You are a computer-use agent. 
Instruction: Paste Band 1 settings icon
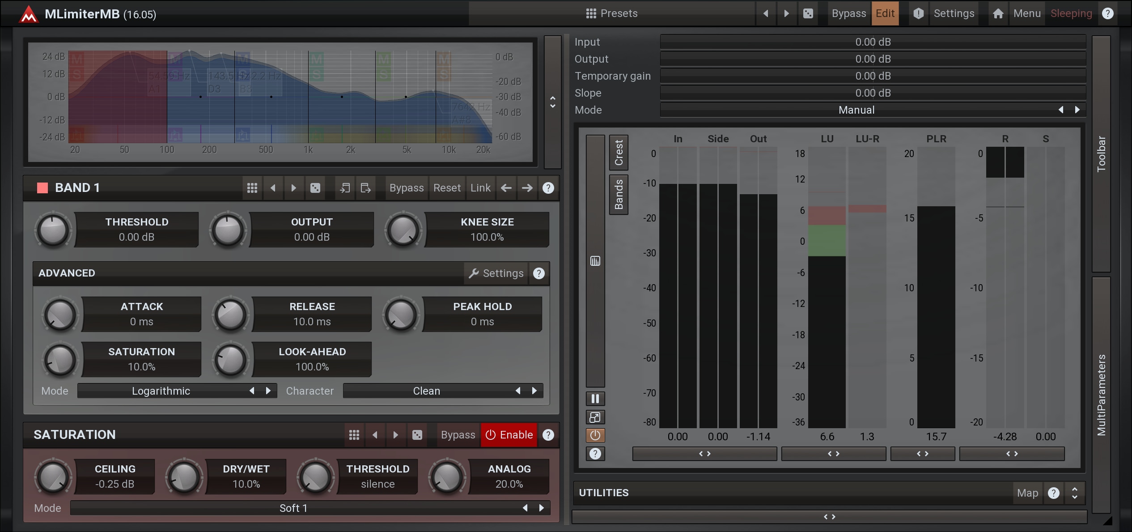pyautogui.click(x=365, y=188)
